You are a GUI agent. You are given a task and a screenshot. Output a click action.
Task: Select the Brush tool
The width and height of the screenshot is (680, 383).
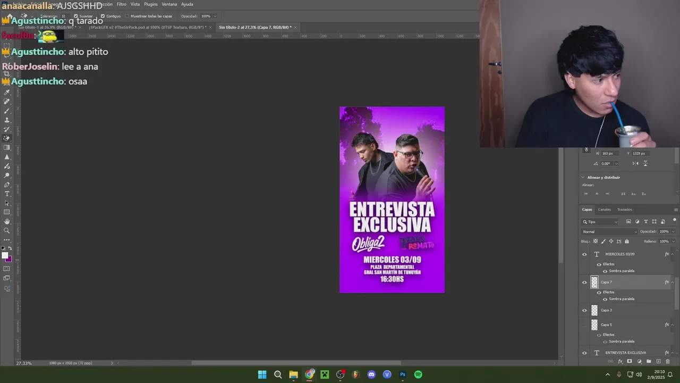pos(7,111)
